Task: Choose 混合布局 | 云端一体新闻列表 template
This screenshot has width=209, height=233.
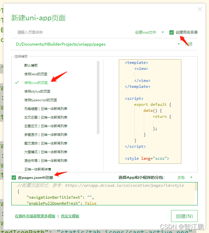Action: click(x=46, y=160)
